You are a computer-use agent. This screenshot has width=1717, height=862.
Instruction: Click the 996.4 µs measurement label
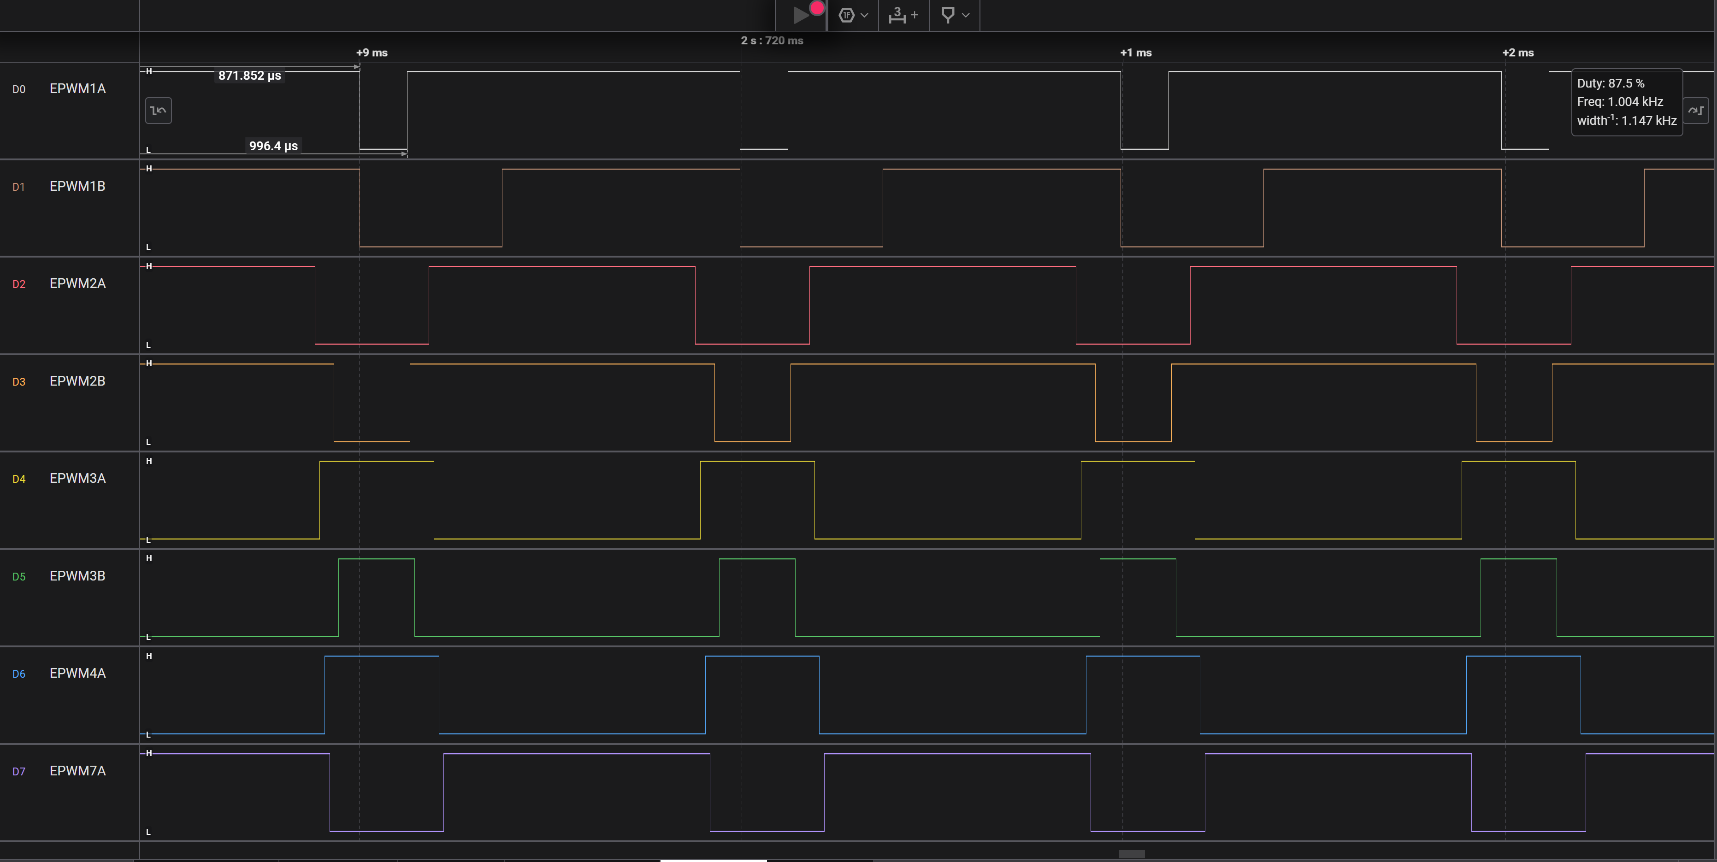[273, 146]
